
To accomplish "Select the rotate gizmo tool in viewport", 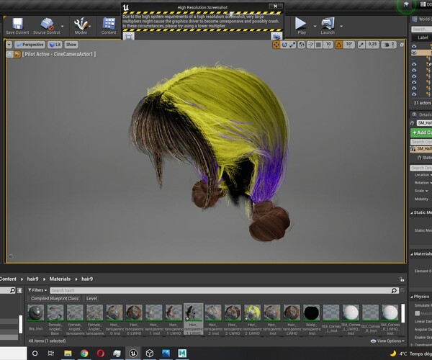I will [x=284, y=45].
